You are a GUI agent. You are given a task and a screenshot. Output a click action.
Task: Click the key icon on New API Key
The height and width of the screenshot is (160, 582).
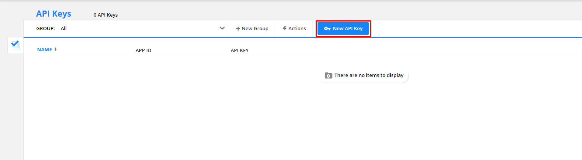coord(327,29)
